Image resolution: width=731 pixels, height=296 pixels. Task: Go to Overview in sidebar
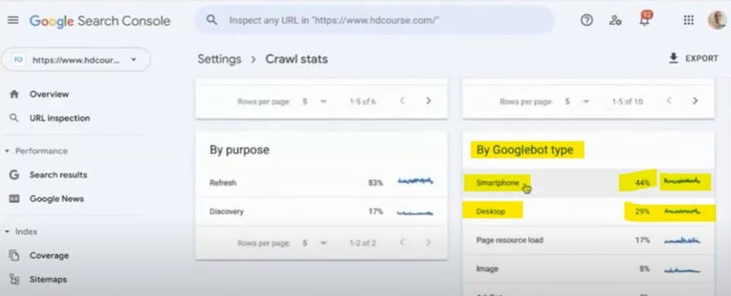49,95
